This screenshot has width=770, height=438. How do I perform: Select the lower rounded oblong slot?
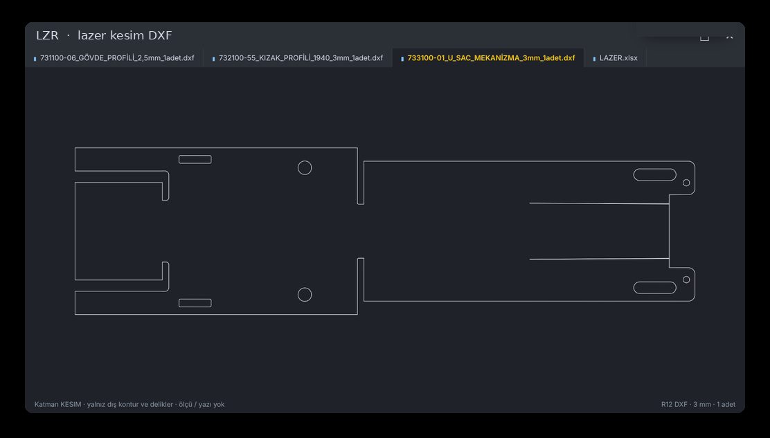[x=654, y=287]
